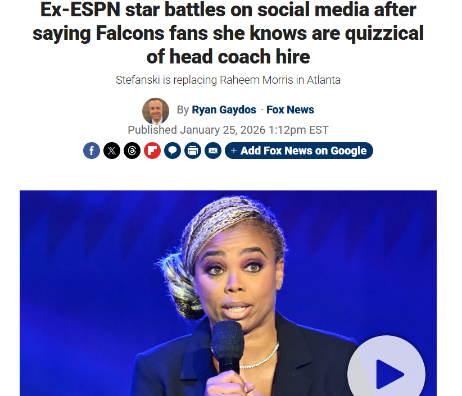Click the Ex-ESPN star headline text

[x=228, y=33]
